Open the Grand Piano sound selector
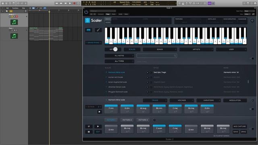This screenshot has width=258, height=145. pyautogui.click(x=94, y=43)
